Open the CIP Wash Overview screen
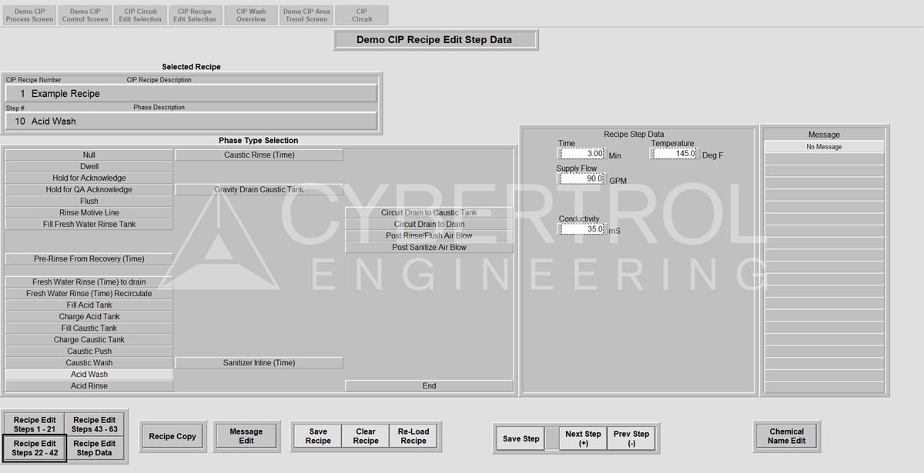 click(250, 14)
